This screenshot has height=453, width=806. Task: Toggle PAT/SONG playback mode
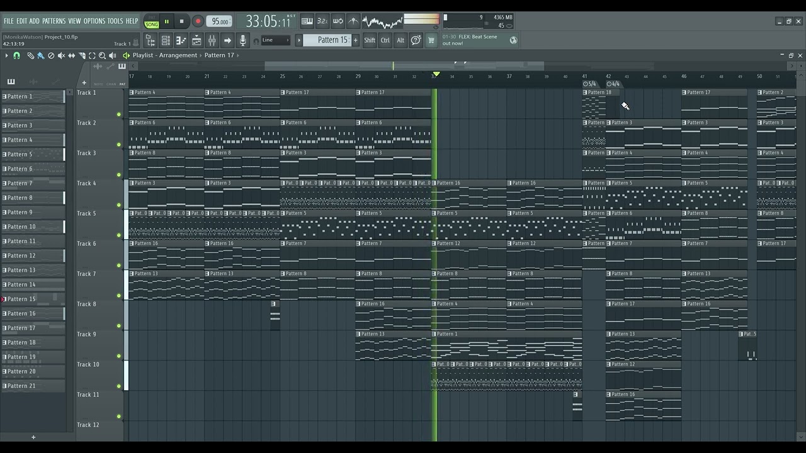pyautogui.click(x=152, y=22)
